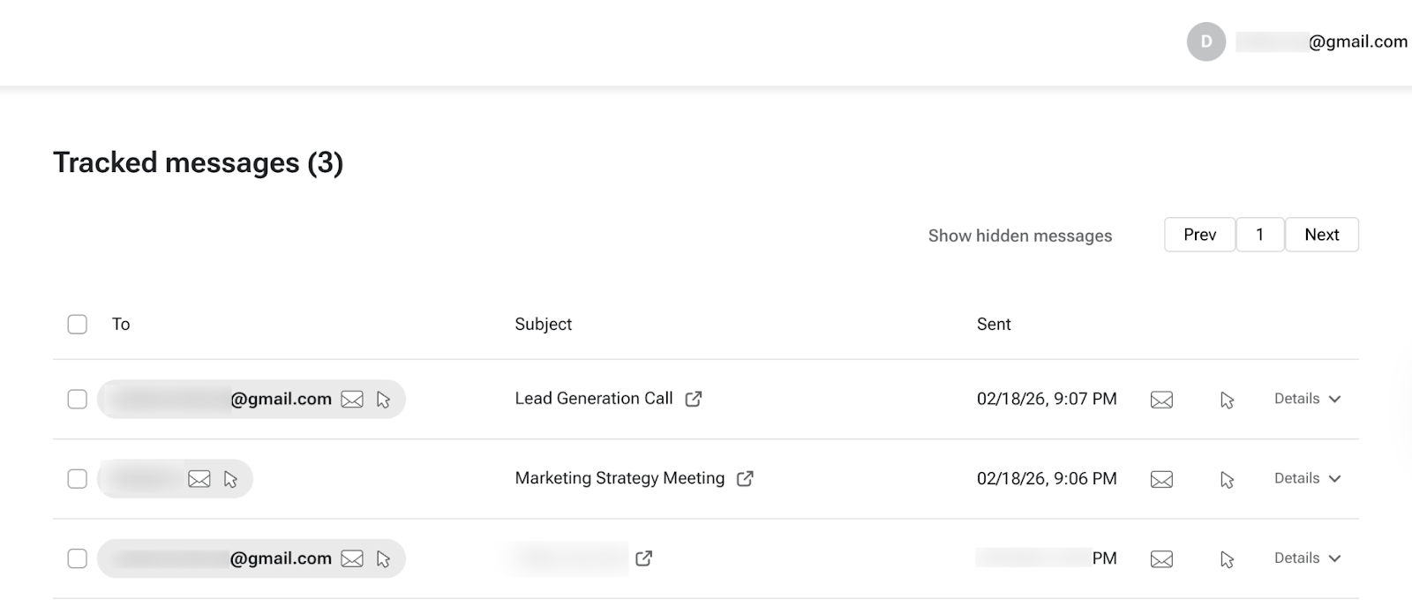Click the Lead Generation Call subject text

[x=594, y=399]
